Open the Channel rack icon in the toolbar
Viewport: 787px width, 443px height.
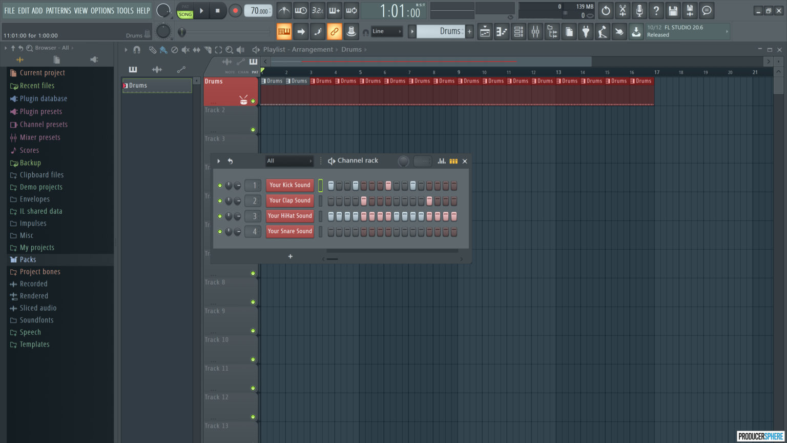tap(518, 32)
